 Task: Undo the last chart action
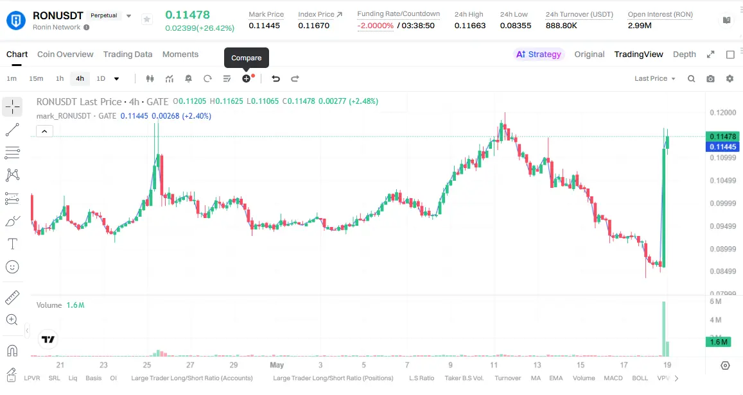[x=275, y=78]
